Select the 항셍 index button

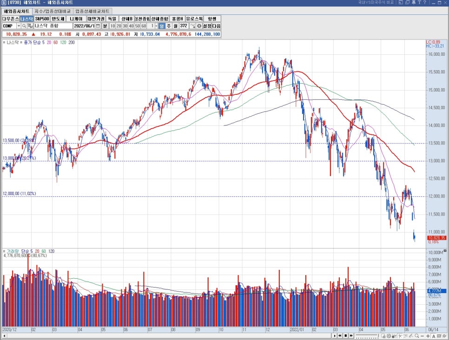click(x=212, y=19)
